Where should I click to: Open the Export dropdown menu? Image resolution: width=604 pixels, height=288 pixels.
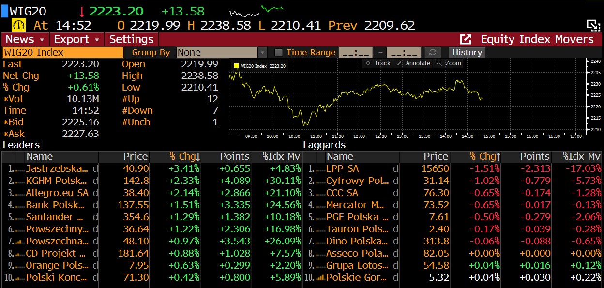click(77, 39)
